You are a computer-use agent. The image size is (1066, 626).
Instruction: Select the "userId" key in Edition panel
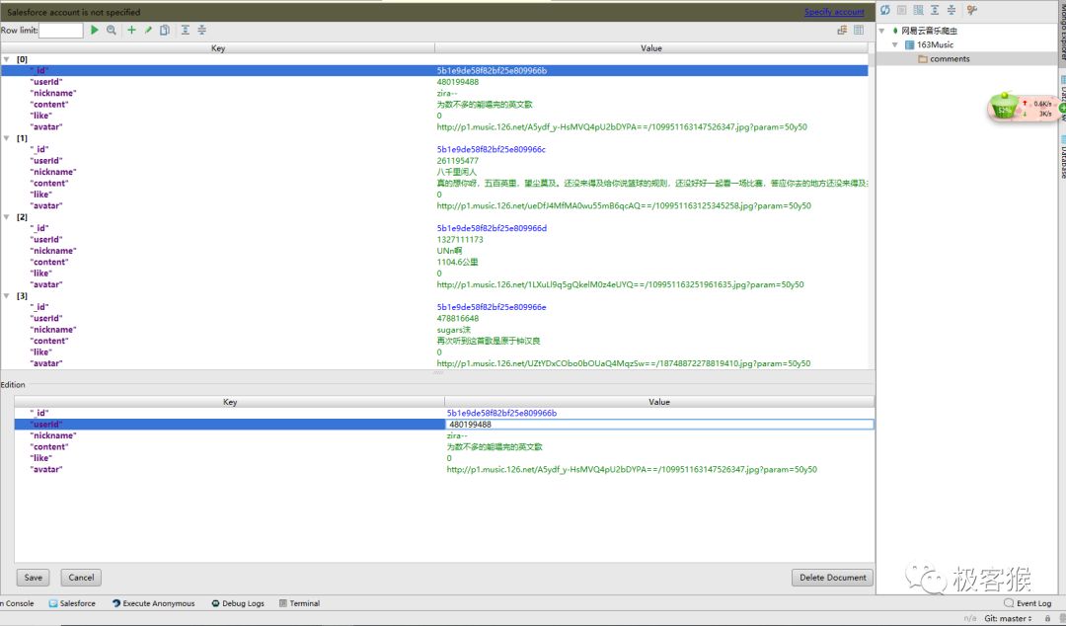pyautogui.click(x=46, y=425)
